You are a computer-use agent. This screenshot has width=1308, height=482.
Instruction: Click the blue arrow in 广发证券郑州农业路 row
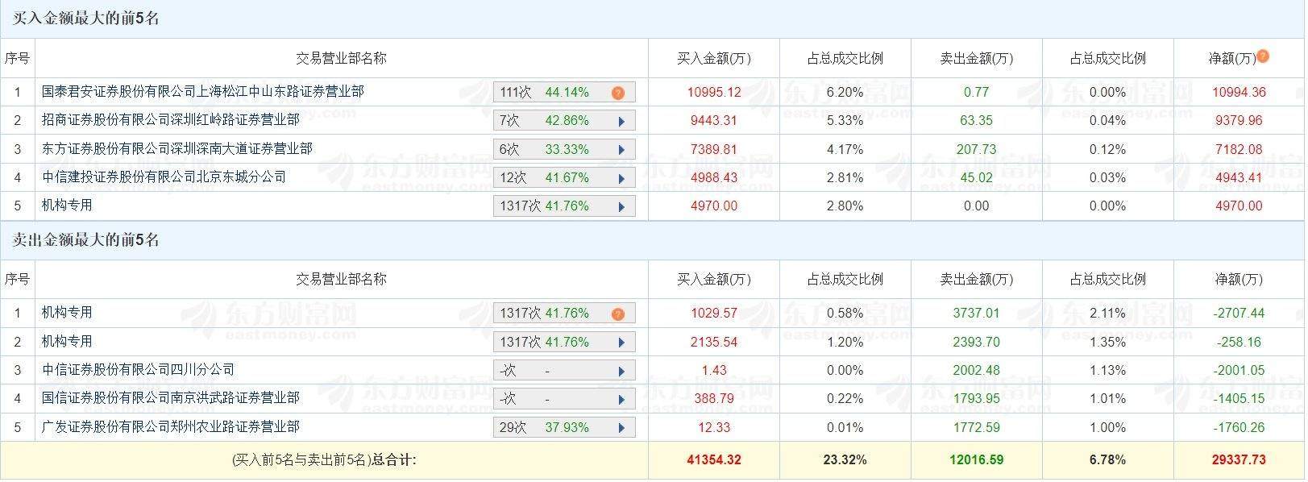pos(621,428)
